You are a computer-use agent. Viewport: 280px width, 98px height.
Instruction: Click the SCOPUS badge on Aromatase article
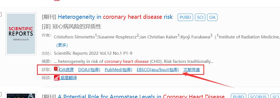[258, 97]
